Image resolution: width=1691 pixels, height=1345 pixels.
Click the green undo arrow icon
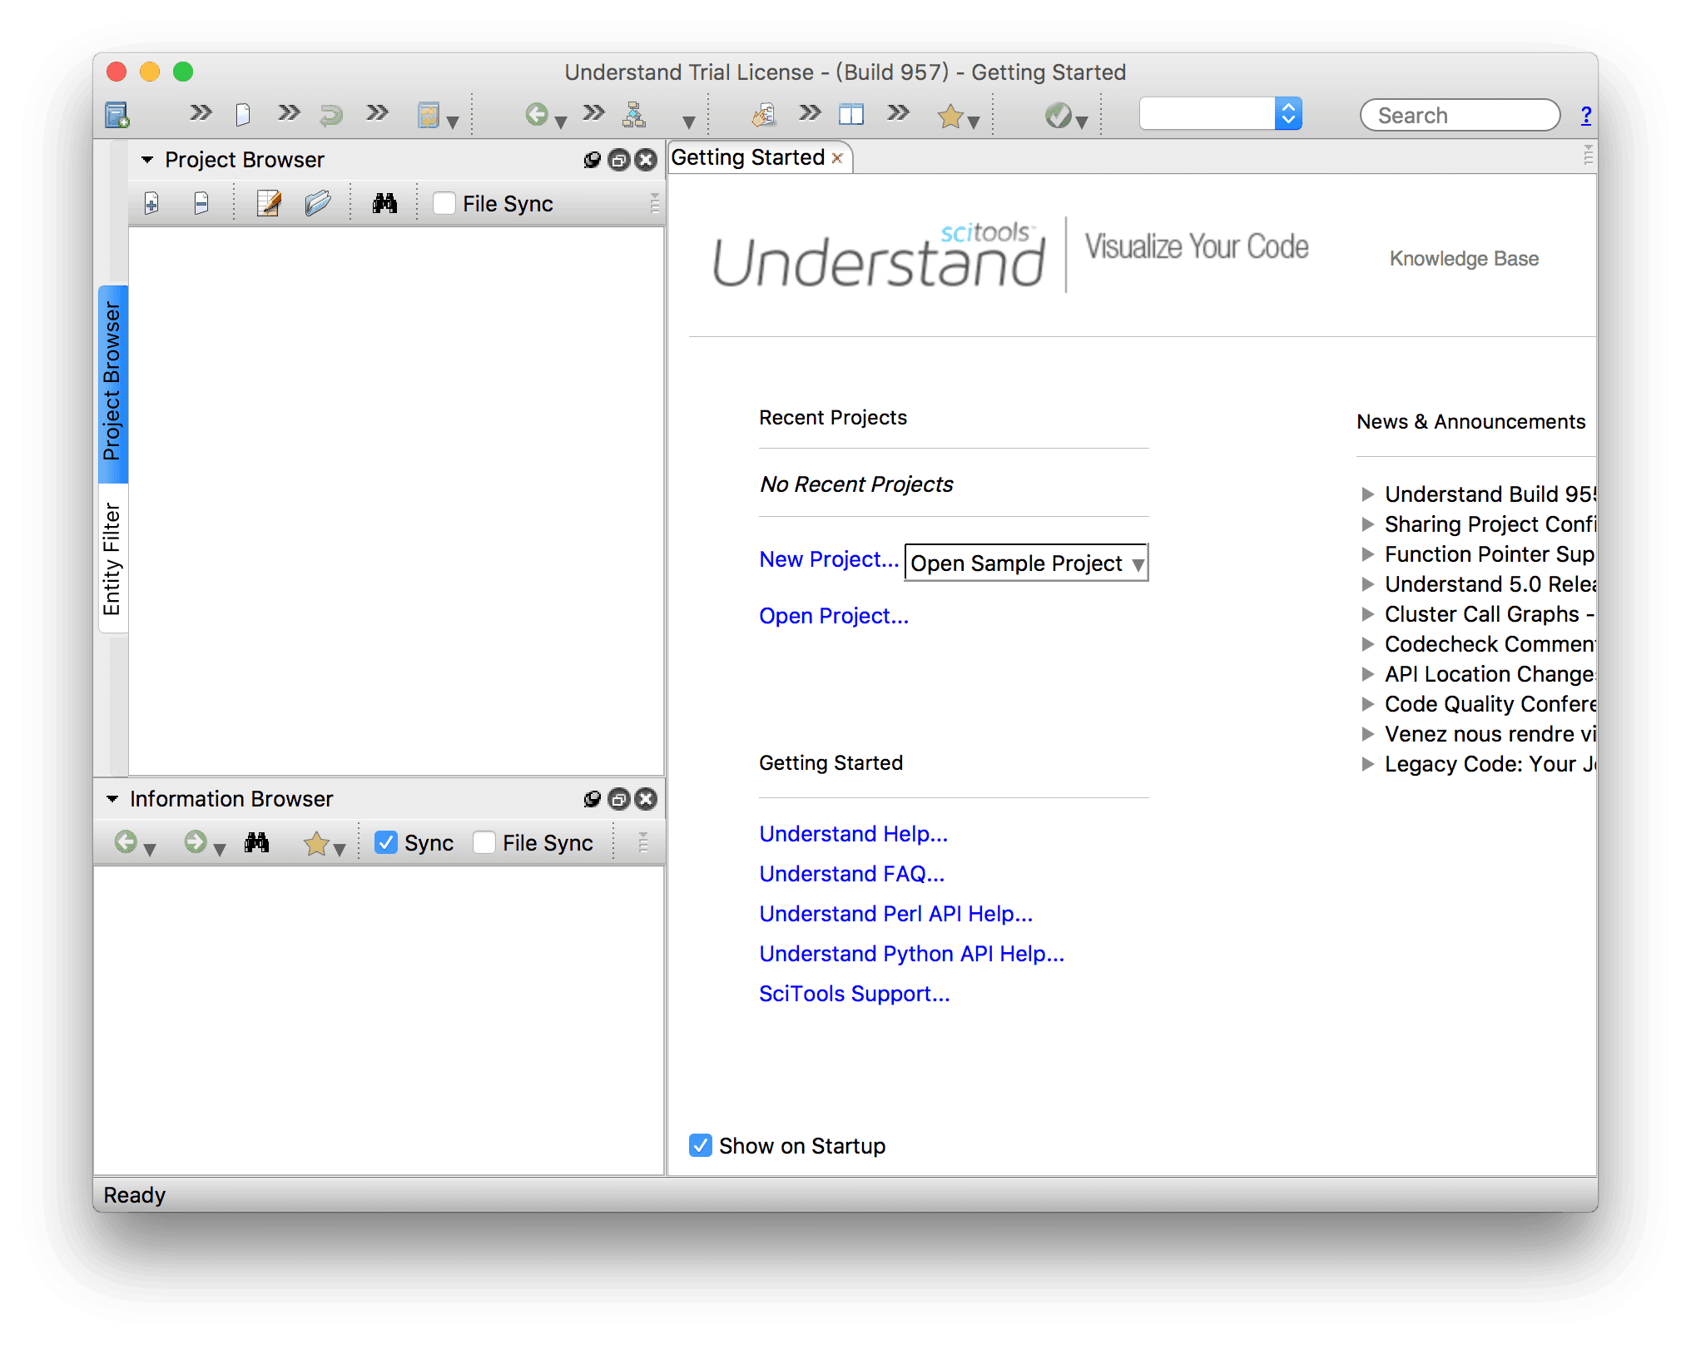point(331,115)
